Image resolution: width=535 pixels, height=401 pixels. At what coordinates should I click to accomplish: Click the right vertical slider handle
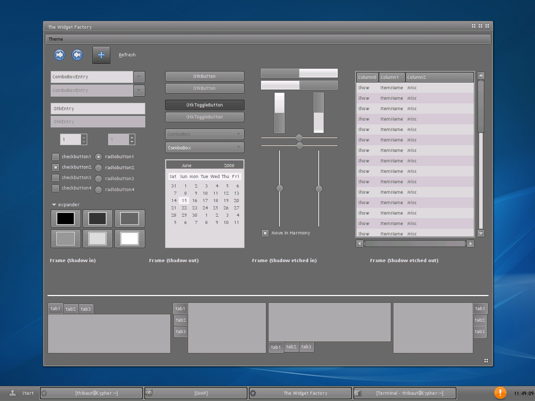[x=319, y=188]
